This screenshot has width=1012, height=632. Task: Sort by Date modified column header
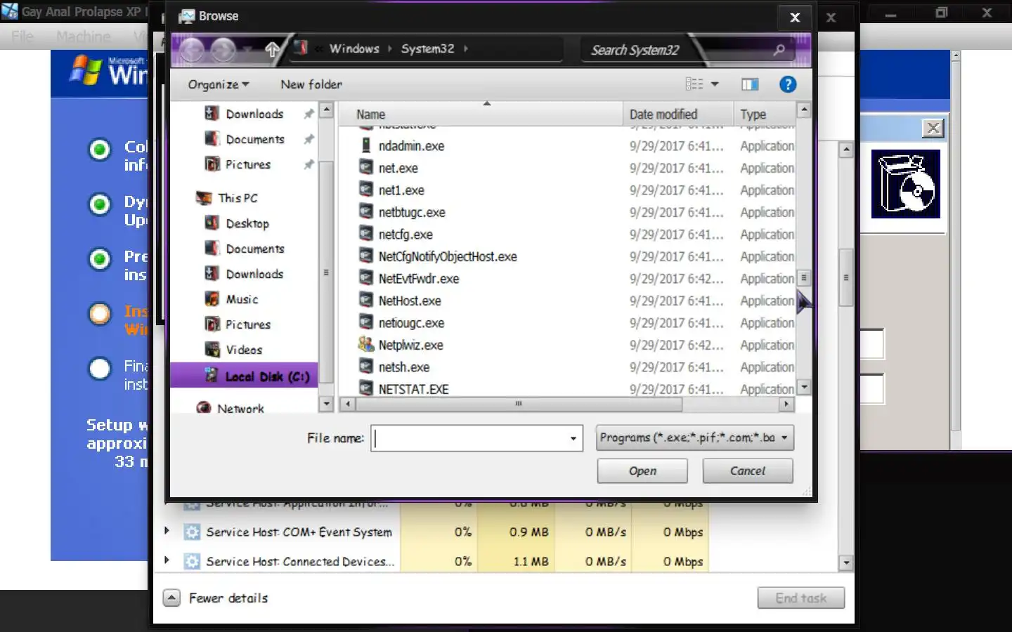(677, 114)
